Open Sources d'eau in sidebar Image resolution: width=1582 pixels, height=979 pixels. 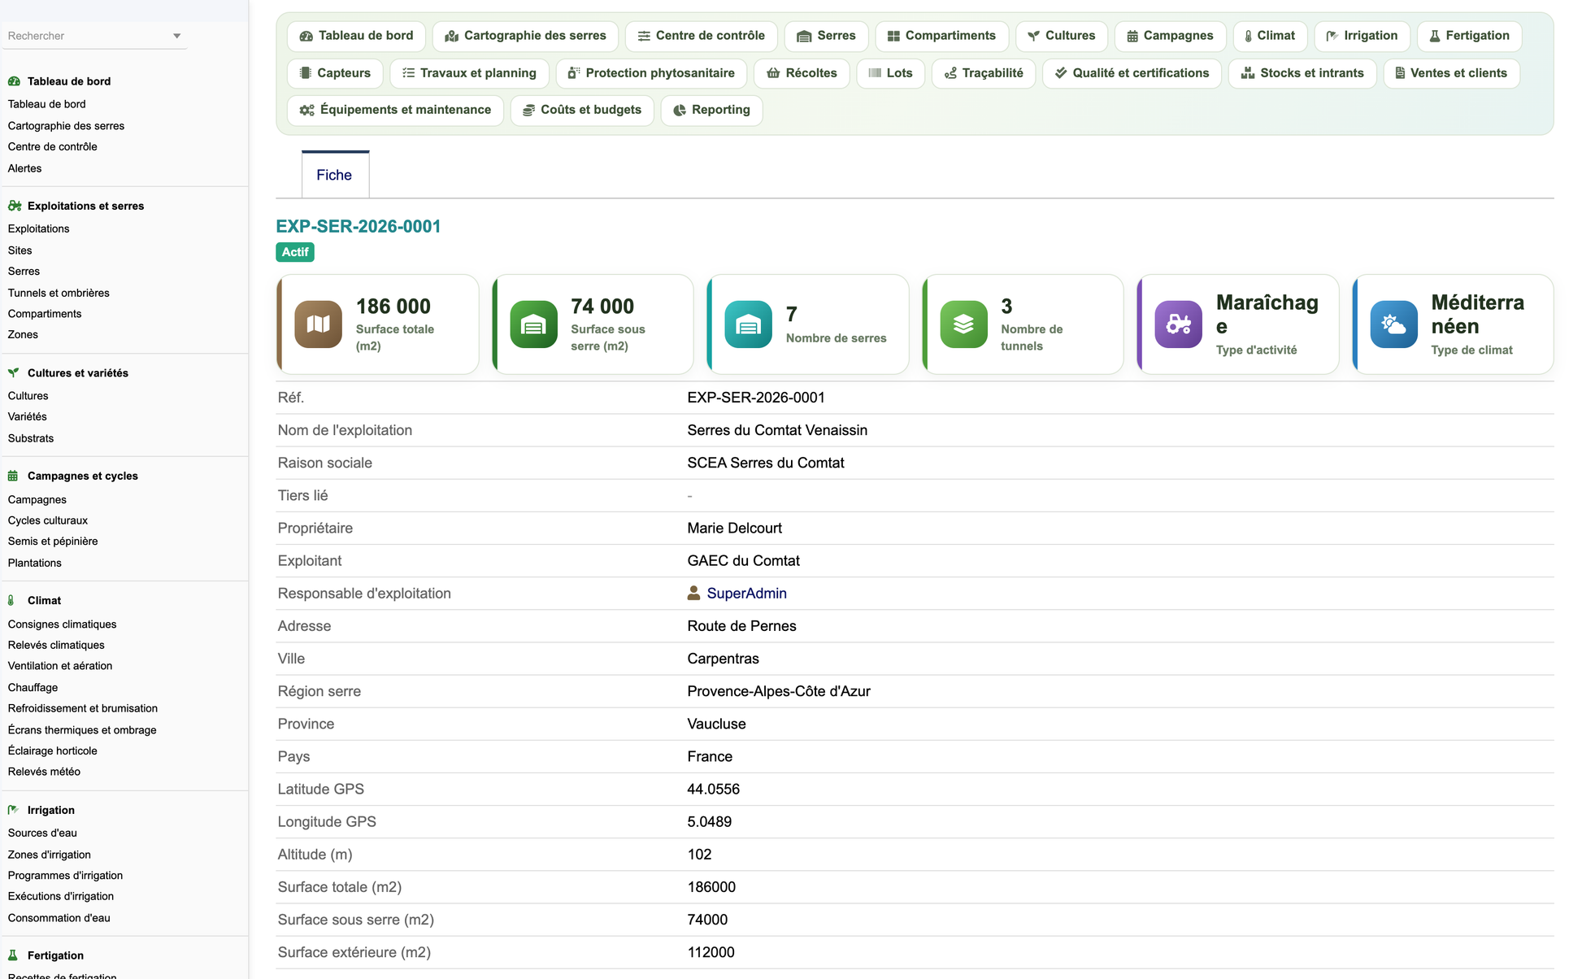tap(42, 833)
